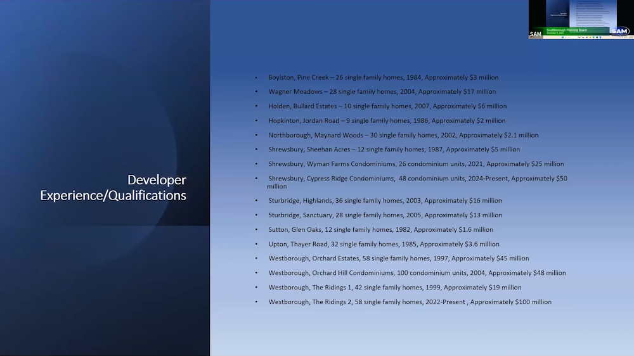Image resolution: width=634 pixels, height=356 pixels.
Task: Click the Wagner Meadows bullet line
Action: click(x=382, y=92)
